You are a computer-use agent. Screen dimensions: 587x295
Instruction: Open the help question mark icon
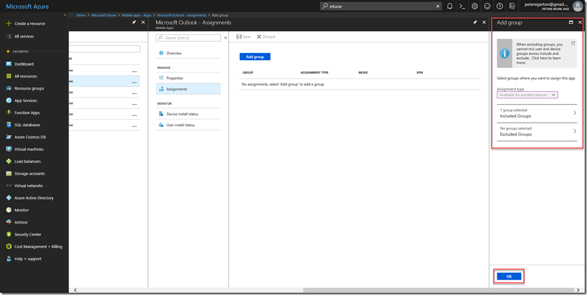[500, 6]
